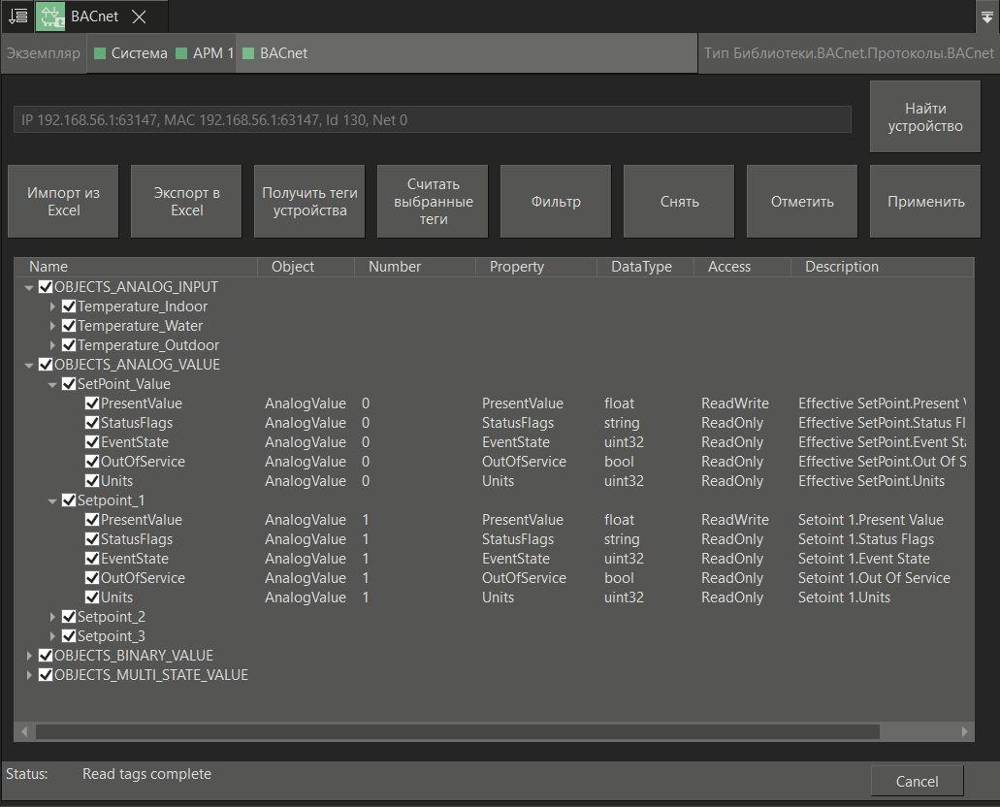The width and height of the screenshot is (1000, 807).
Task: Click the pin panel icon at top-right
Action: pos(988,16)
